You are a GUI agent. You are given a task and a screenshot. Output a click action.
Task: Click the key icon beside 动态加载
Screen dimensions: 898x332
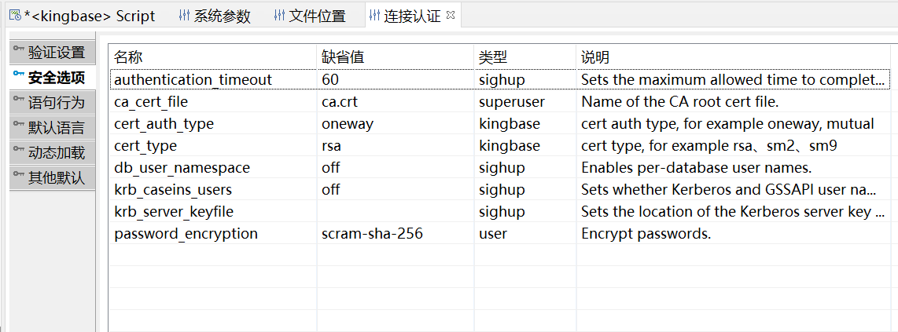pos(19,151)
